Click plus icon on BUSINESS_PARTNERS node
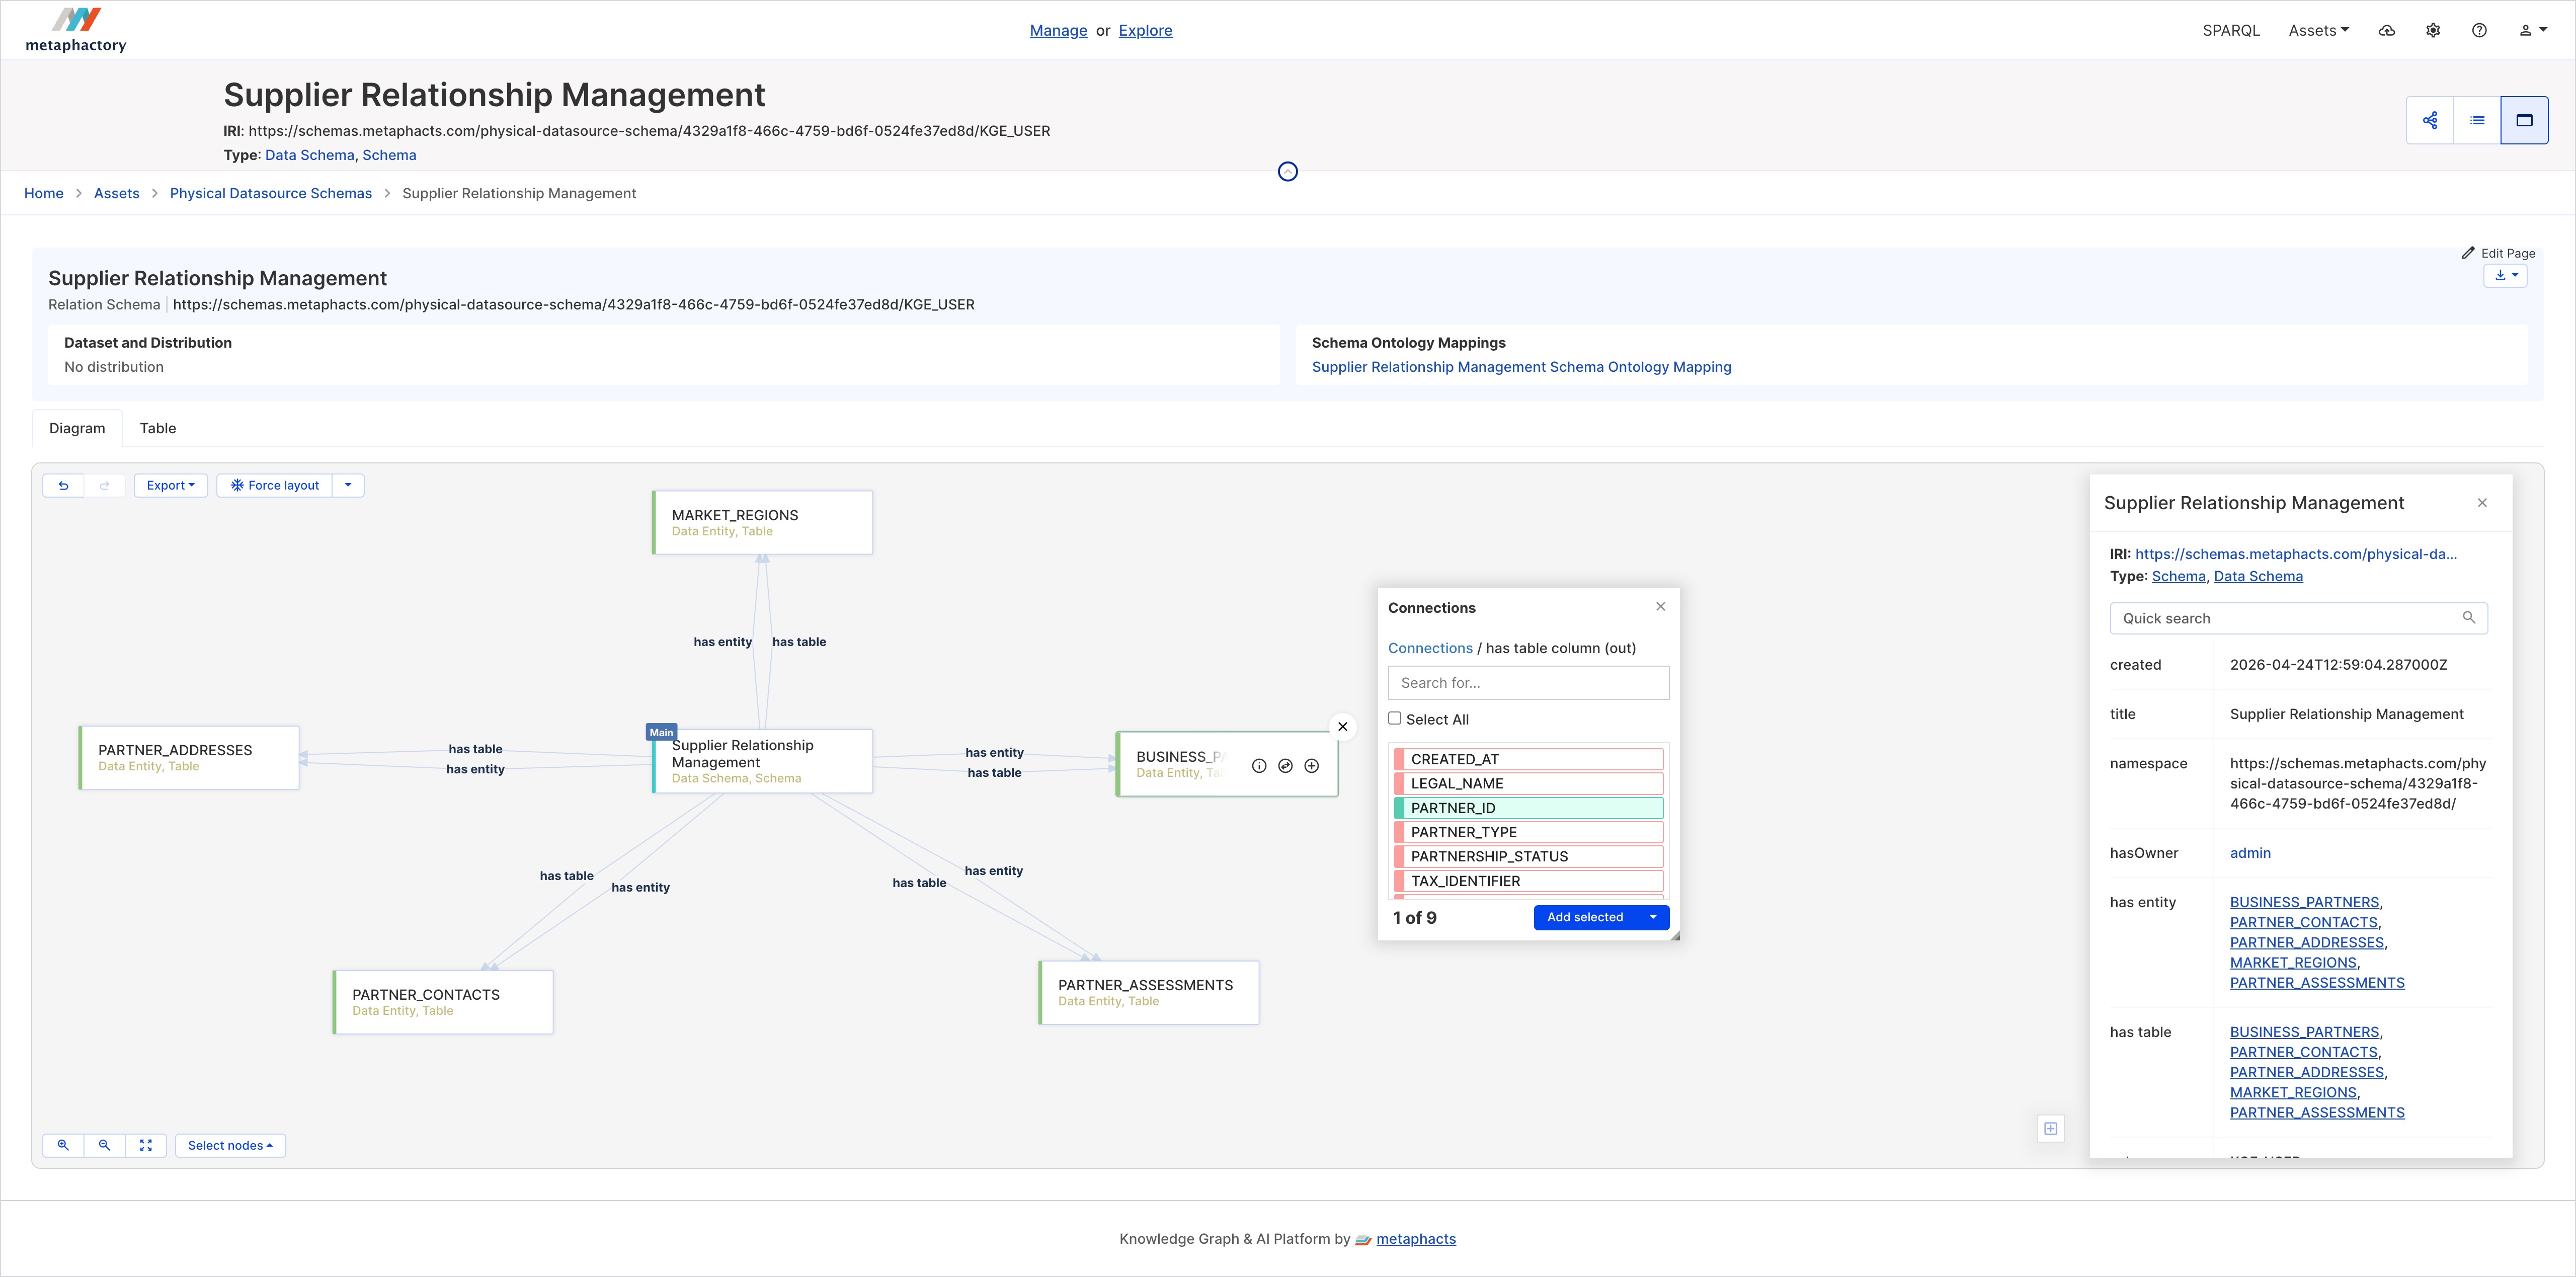The width and height of the screenshot is (2576, 1277). 1311,766
